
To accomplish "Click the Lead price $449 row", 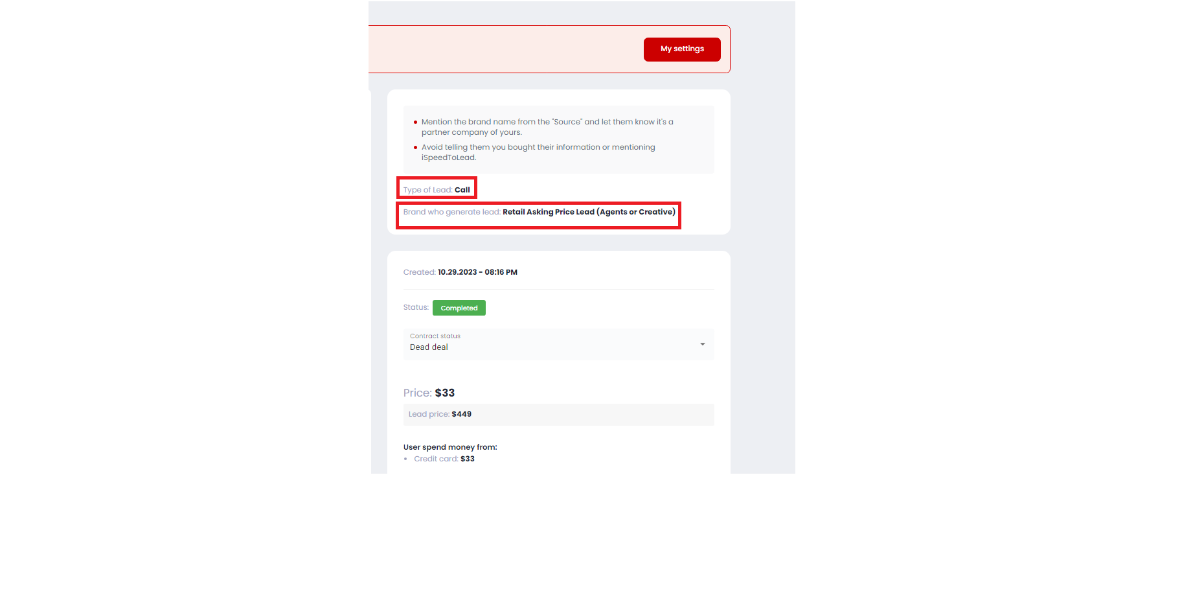I will coord(558,415).
